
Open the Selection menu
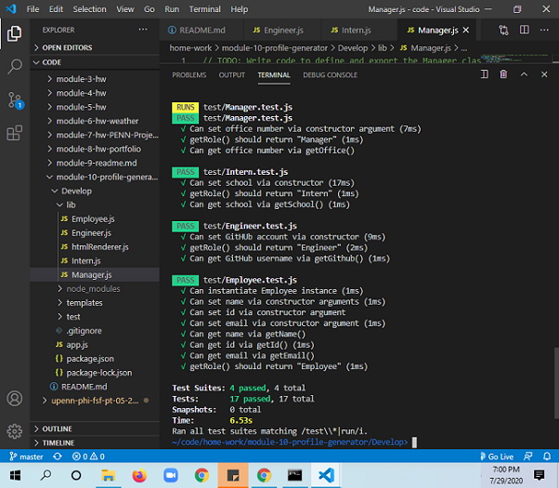[x=89, y=9]
